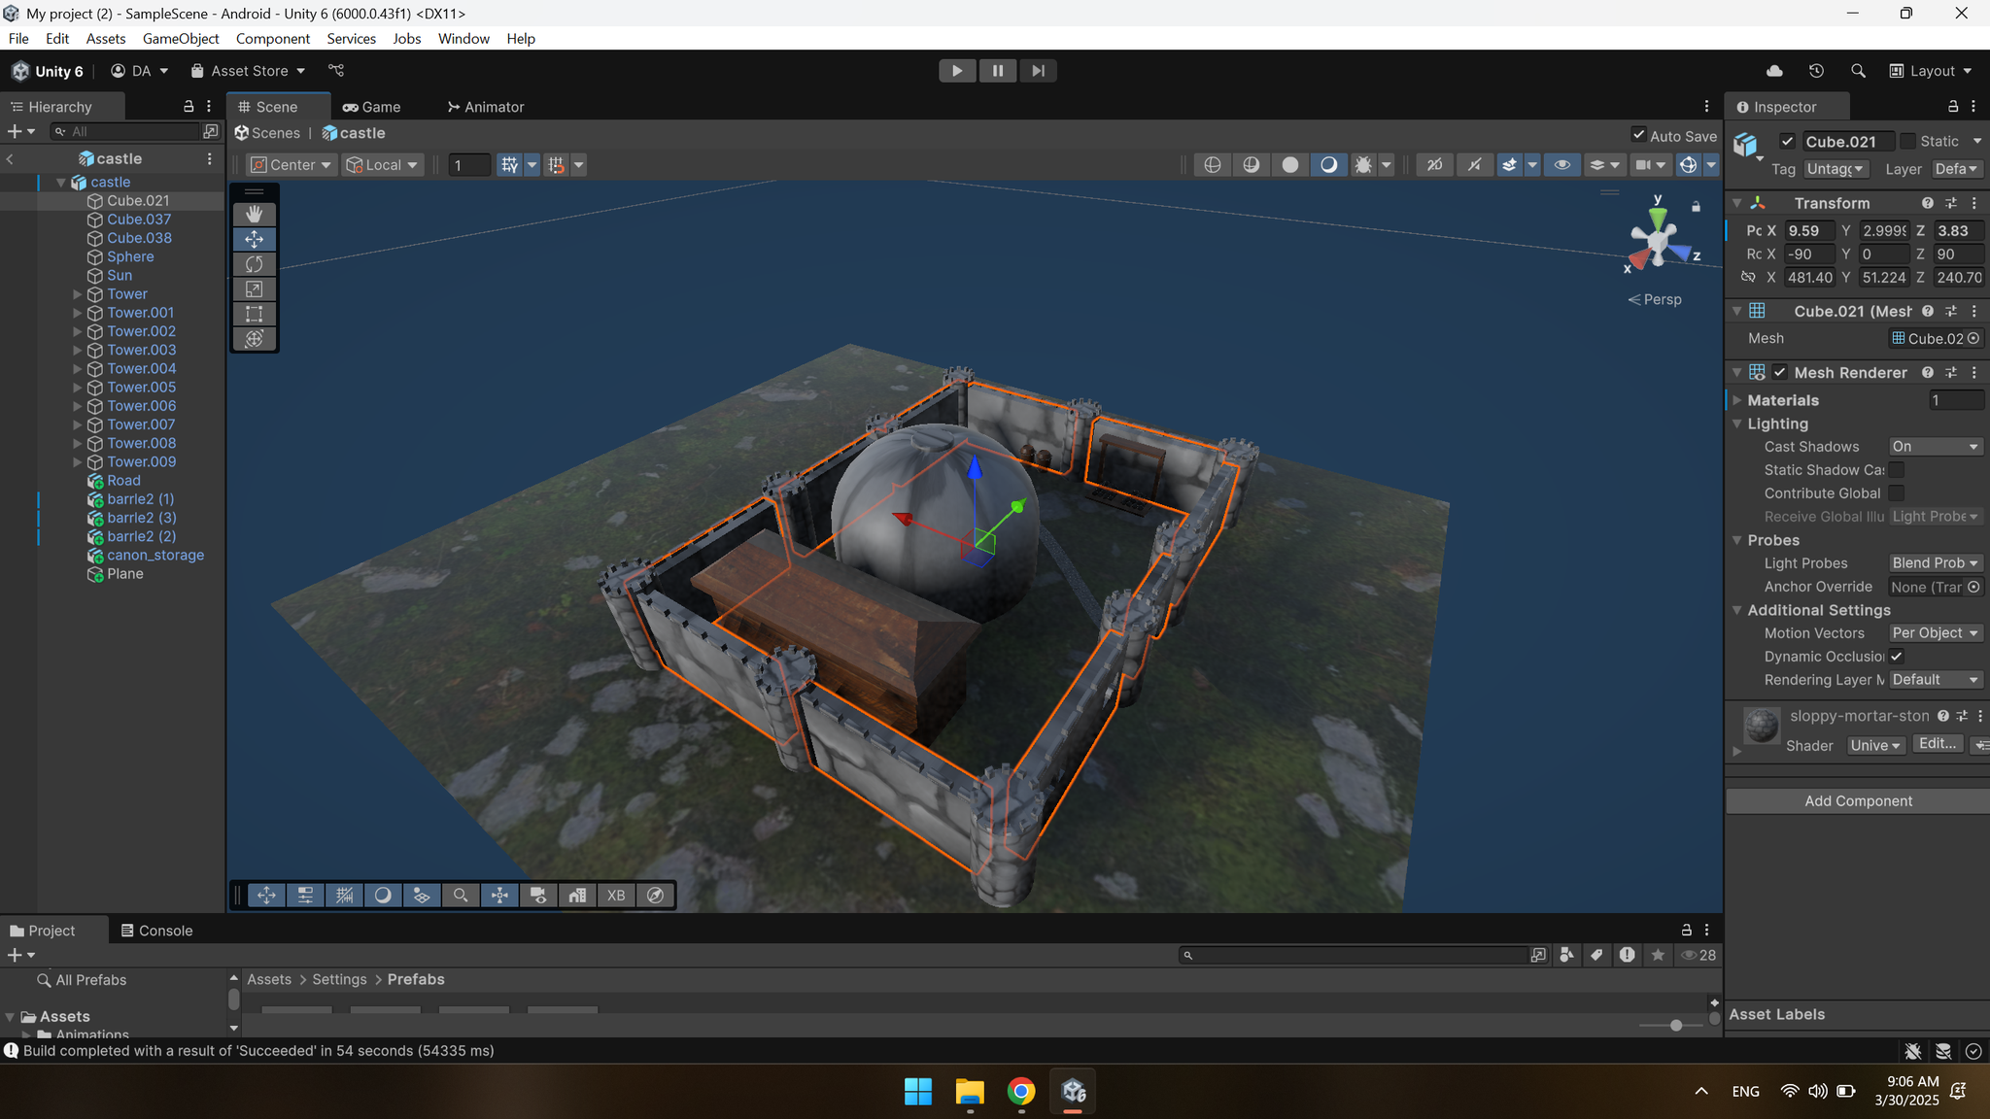Click the Pause button
The height and width of the screenshot is (1119, 1990).
click(998, 71)
